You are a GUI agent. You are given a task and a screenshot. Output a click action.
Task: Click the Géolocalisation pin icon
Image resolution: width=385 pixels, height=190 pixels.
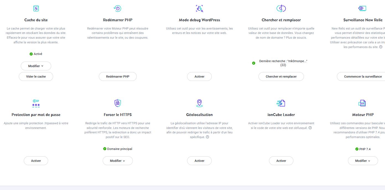coord(199,103)
